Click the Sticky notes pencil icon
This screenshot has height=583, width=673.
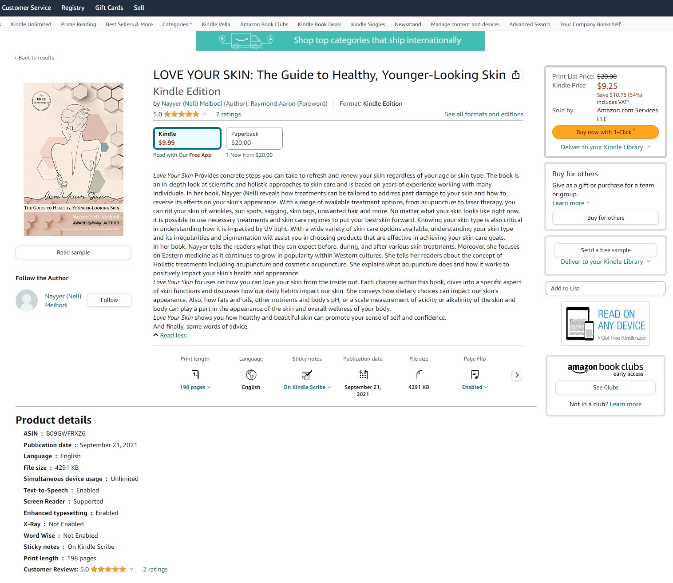(x=307, y=375)
